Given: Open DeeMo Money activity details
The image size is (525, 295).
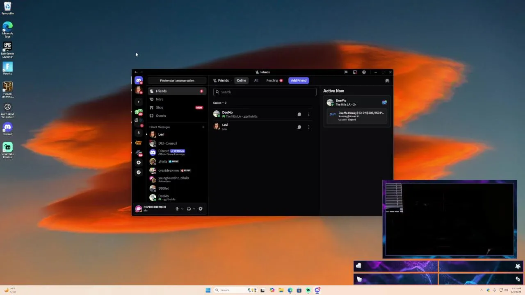Looking at the screenshot, I should (x=356, y=116).
